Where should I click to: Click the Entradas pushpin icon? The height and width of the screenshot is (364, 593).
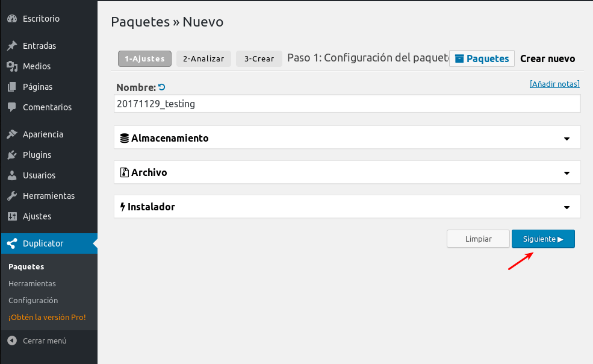click(x=11, y=46)
